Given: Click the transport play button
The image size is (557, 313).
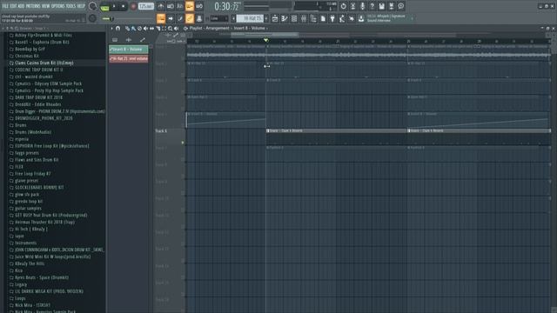Looking at the screenshot, I should 114,6.
